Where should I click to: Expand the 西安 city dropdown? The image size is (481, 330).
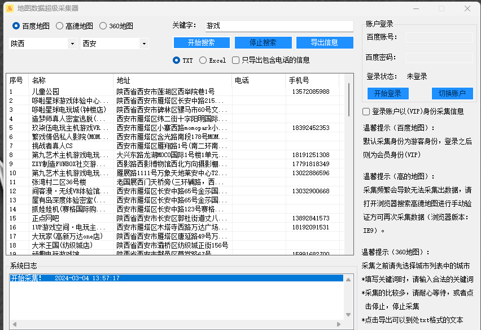coord(144,44)
